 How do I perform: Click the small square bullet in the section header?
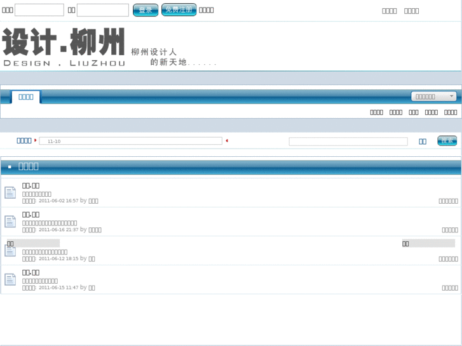click(x=10, y=167)
